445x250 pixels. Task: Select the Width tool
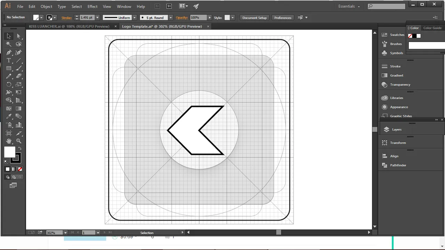[x=9, y=92]
